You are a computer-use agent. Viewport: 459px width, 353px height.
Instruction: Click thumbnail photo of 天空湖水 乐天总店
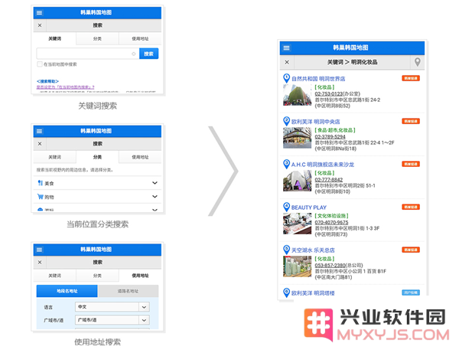click(297, 266)
